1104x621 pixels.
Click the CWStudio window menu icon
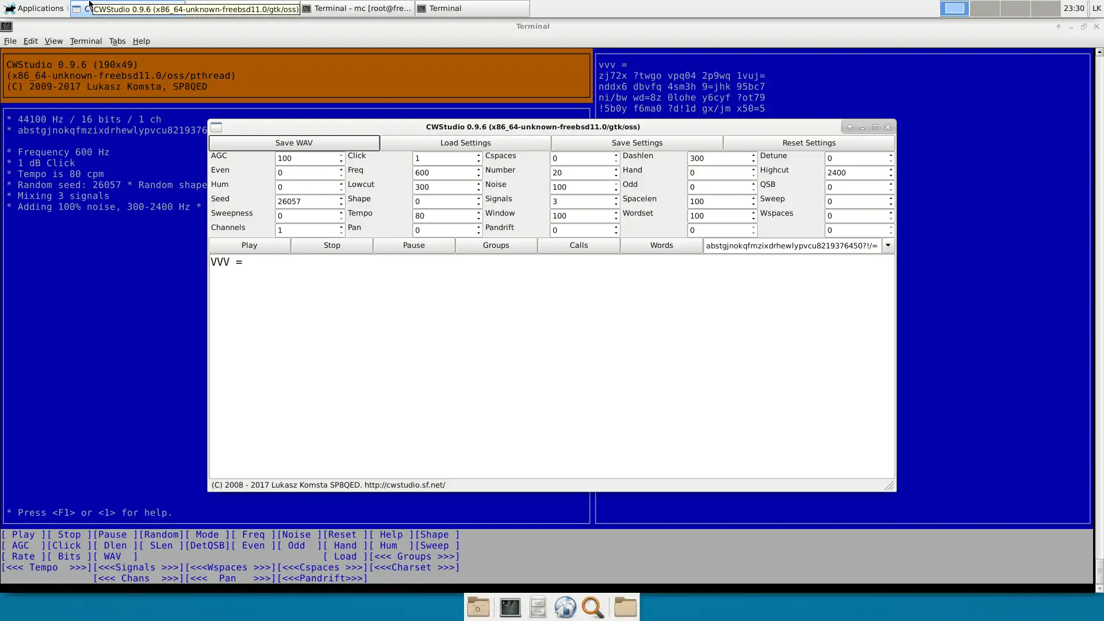[216, 127]
